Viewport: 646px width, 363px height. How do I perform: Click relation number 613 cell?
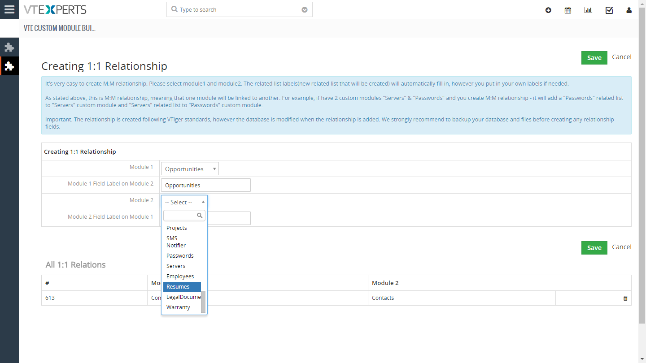tap(94, 298)
